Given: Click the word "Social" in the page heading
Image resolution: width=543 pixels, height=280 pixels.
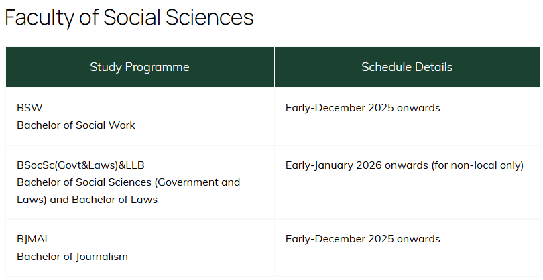Looking at the screenshot, I should (x=134, y=18).
